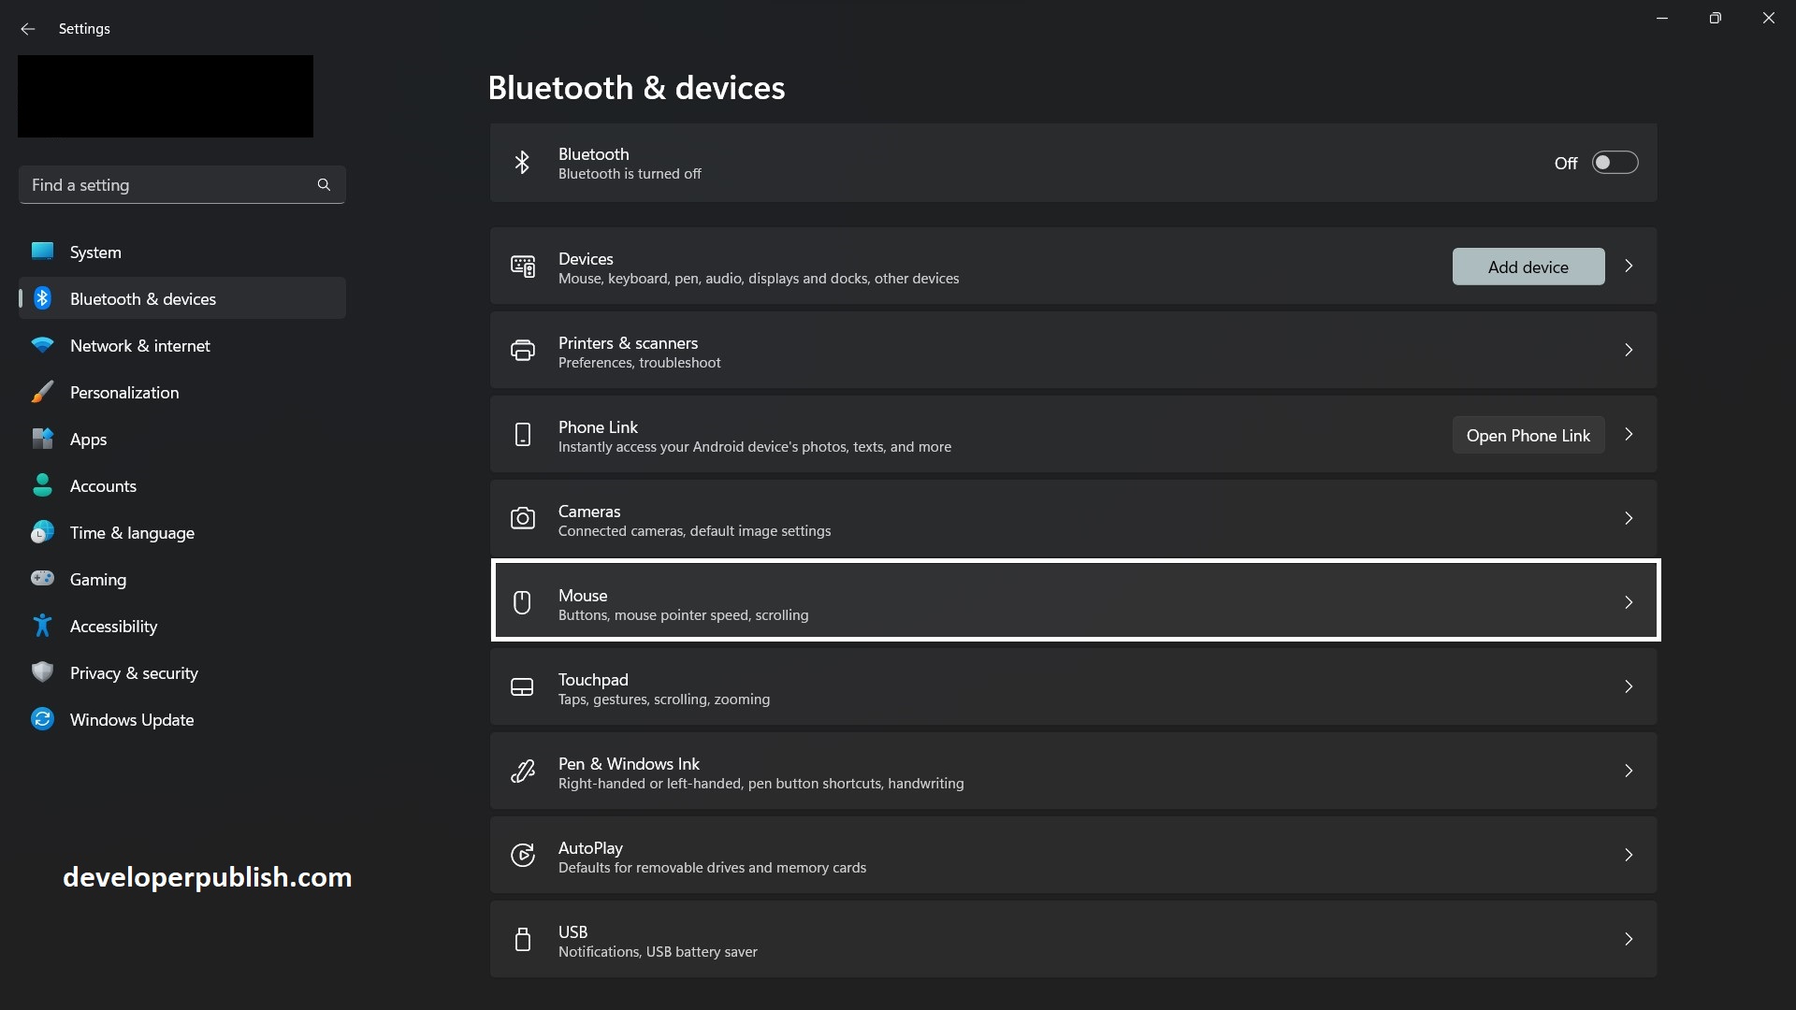This screenshot has height=1010, width=1796.
Task: Toggle Bluetooth on
Action: (x=1615, y=162)
